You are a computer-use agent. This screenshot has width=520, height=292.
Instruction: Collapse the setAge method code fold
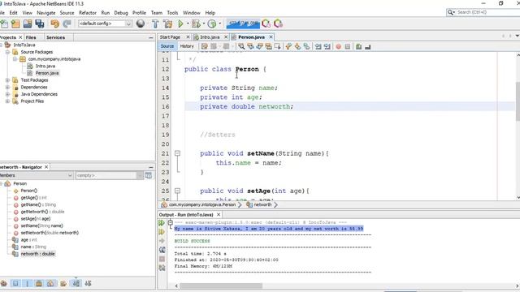177,191
